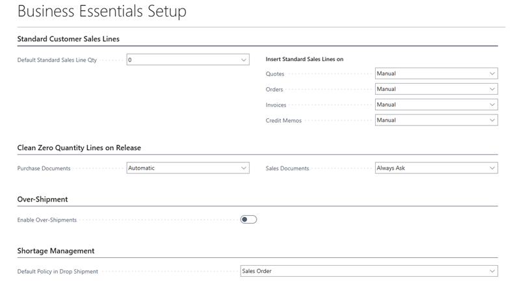Click the Shortage Management section header
520x297 pixels.
56,251
